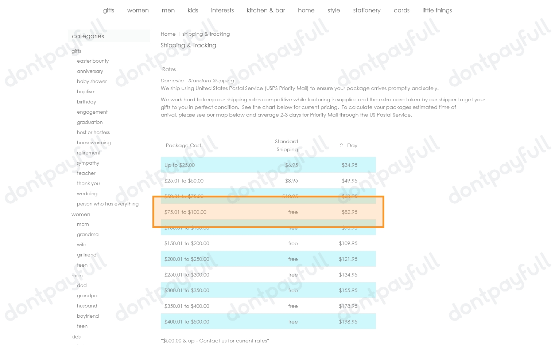This screenshot has height=345, width=555.
Task: Open the wife category
Action: 82,245
